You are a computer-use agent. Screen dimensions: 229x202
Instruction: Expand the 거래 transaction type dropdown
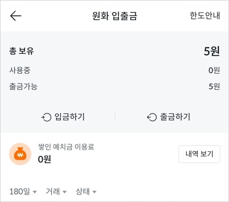pos(56,191)
